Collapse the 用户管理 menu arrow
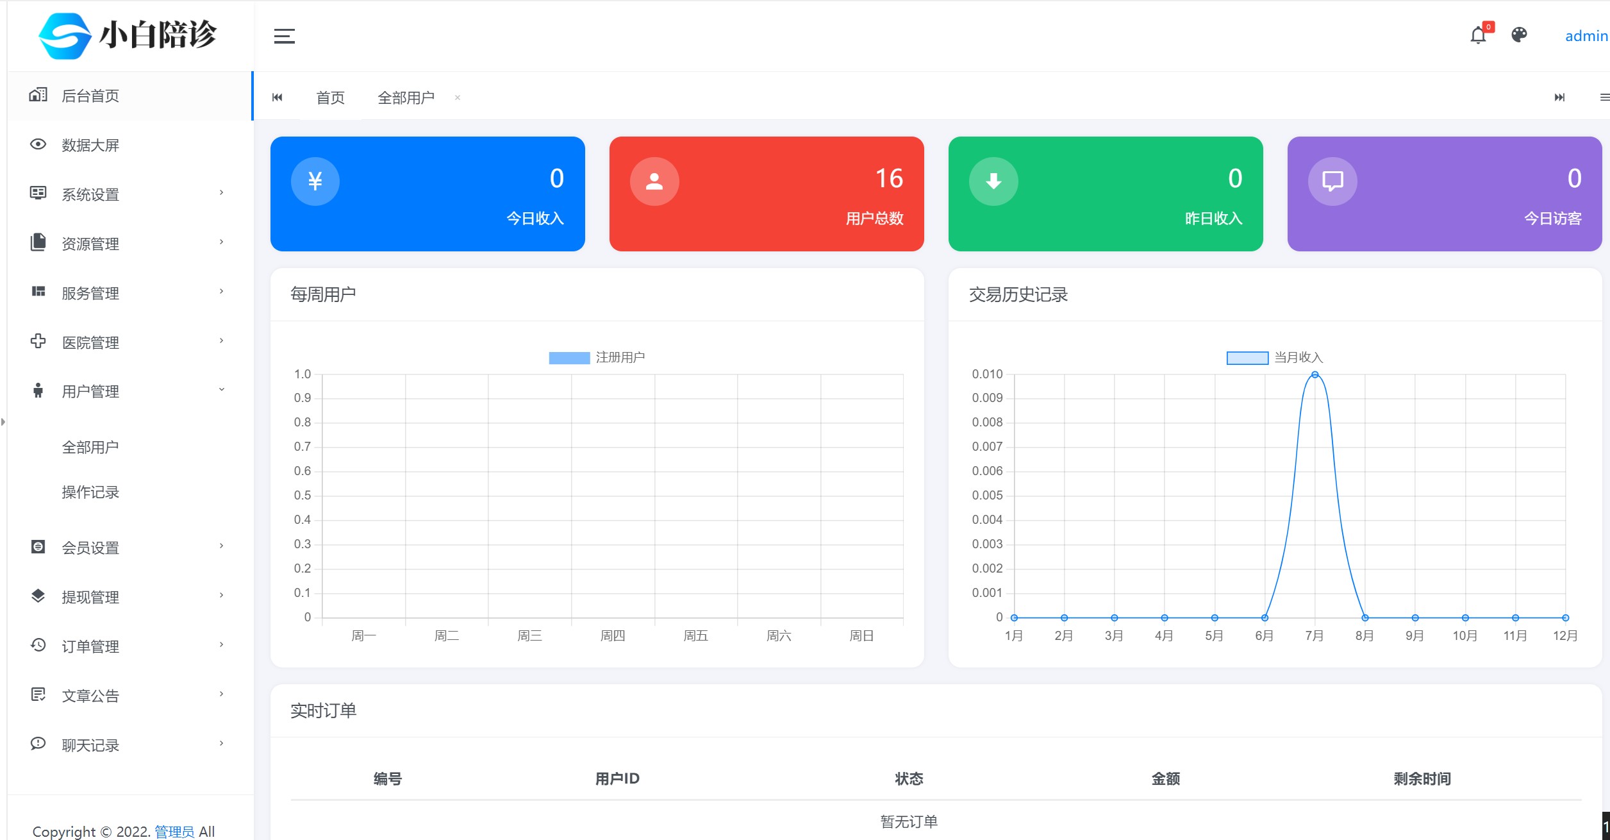This screenshot has height=840, width=1610. pyautogui.click(x=222, y=389)
